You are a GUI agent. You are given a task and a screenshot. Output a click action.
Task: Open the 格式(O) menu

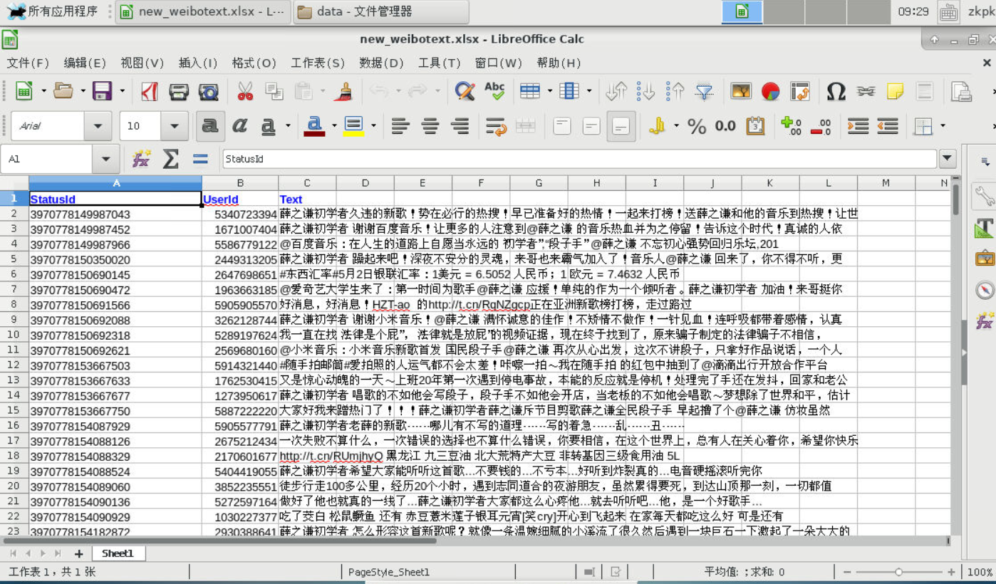pos(254,63)
